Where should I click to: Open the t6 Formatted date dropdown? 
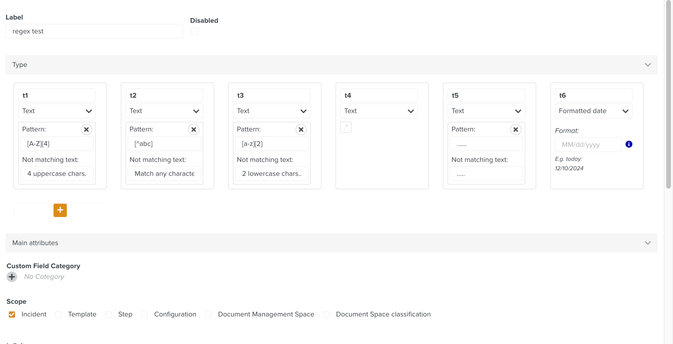(x=594, y=111)
